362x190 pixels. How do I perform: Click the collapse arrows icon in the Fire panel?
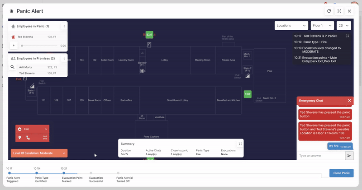[45, 138]
